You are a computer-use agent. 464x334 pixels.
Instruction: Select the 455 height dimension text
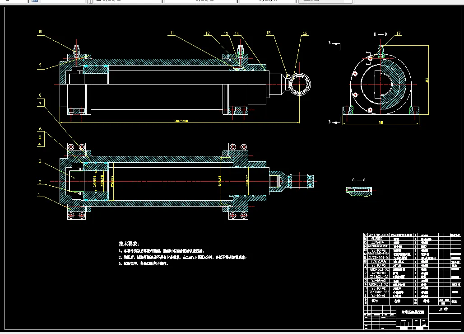tap(427, 80)
